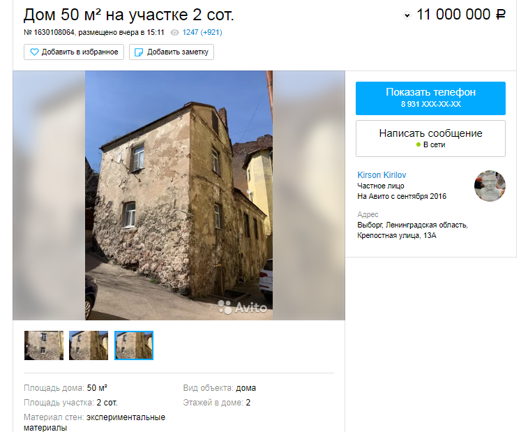This screenshot has width=528, height=432.
Task: Open the price currency dropdown arrow
Action: tap(407, 15)
